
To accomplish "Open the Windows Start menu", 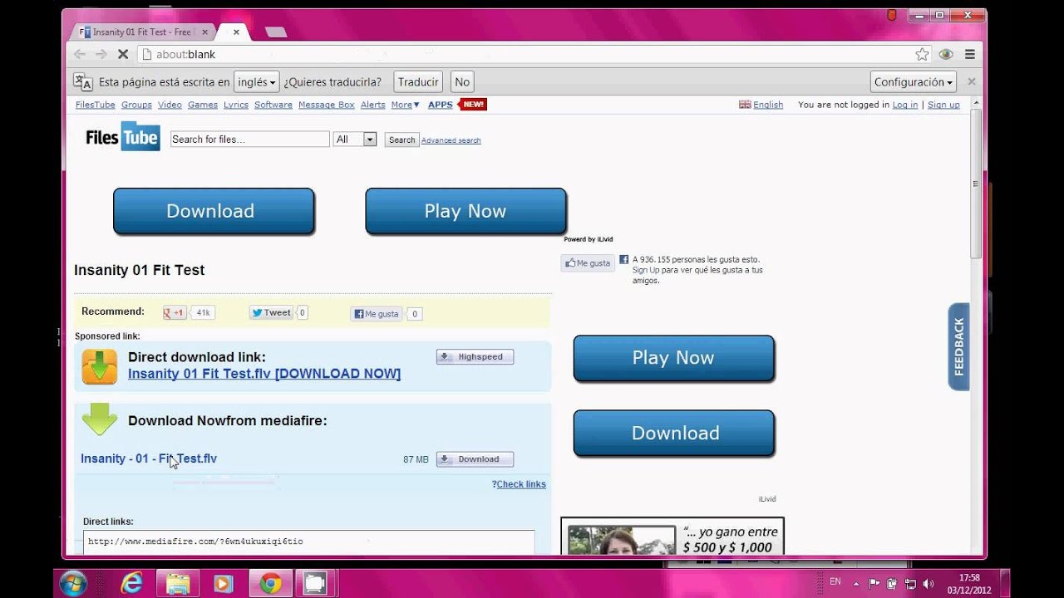I will tap(73, 583).
